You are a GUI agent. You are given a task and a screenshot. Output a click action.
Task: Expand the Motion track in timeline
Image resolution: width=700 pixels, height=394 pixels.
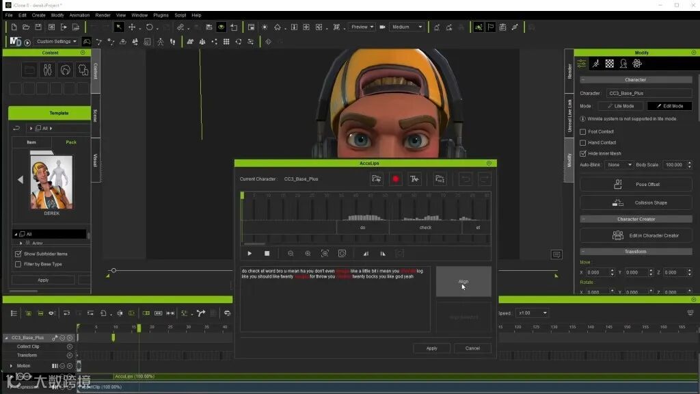tap(11, 366)
